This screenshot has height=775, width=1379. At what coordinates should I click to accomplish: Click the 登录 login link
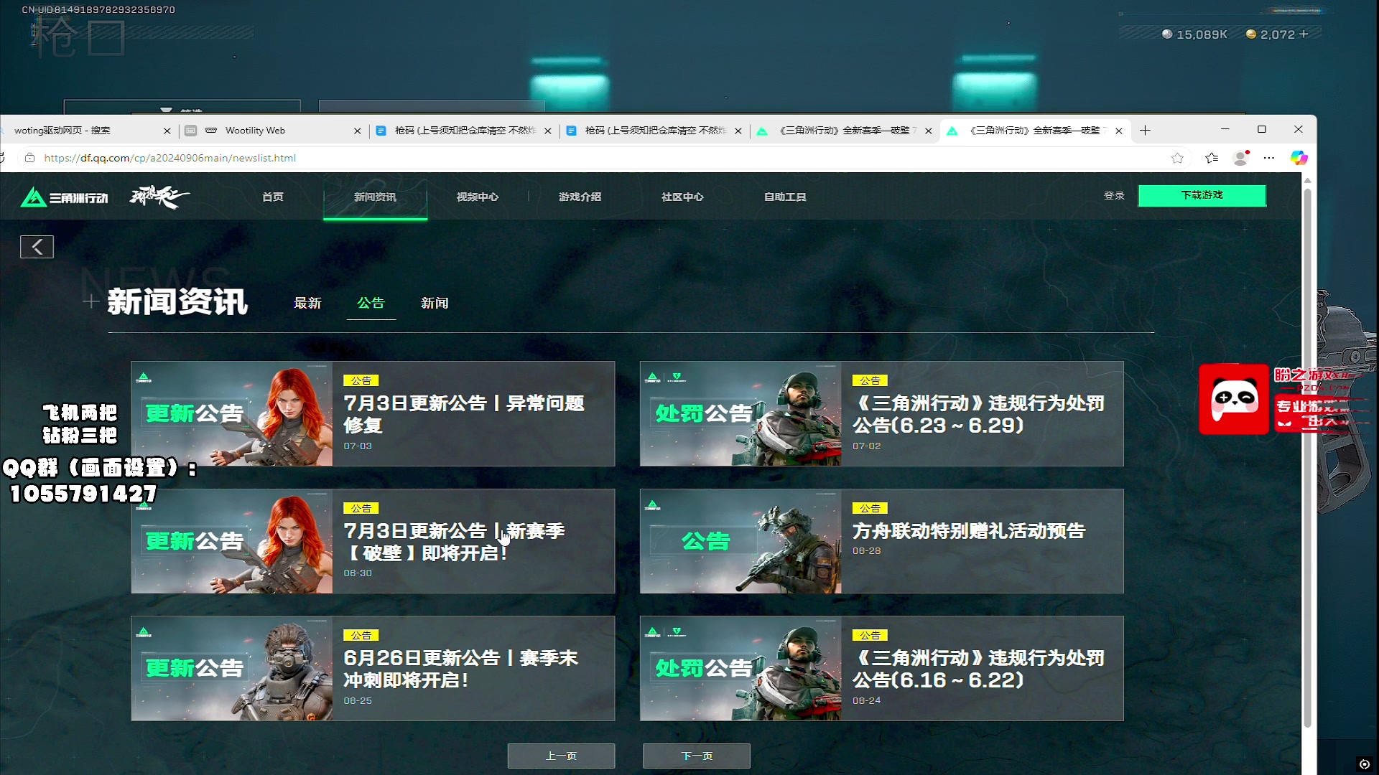(x=1114, y=196)
